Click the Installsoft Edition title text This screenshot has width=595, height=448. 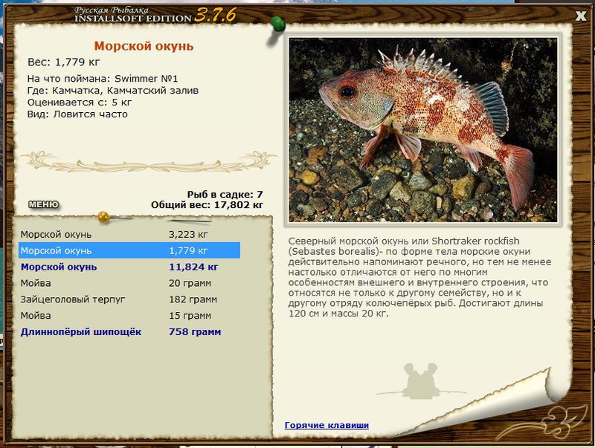pos(133,19)
